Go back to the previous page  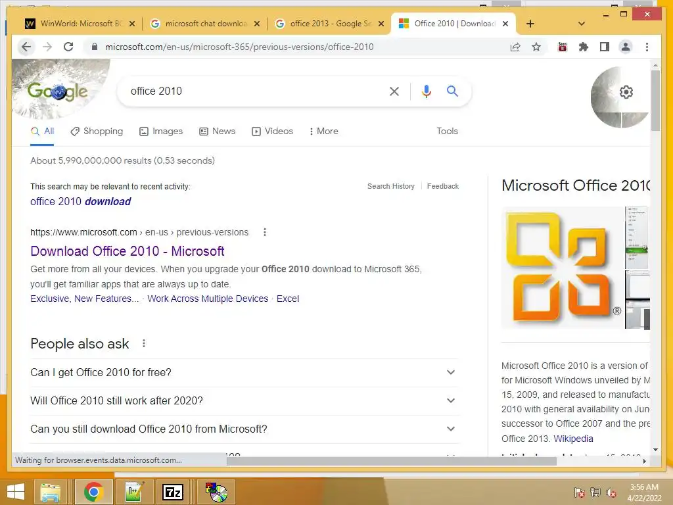pos(26,47)
